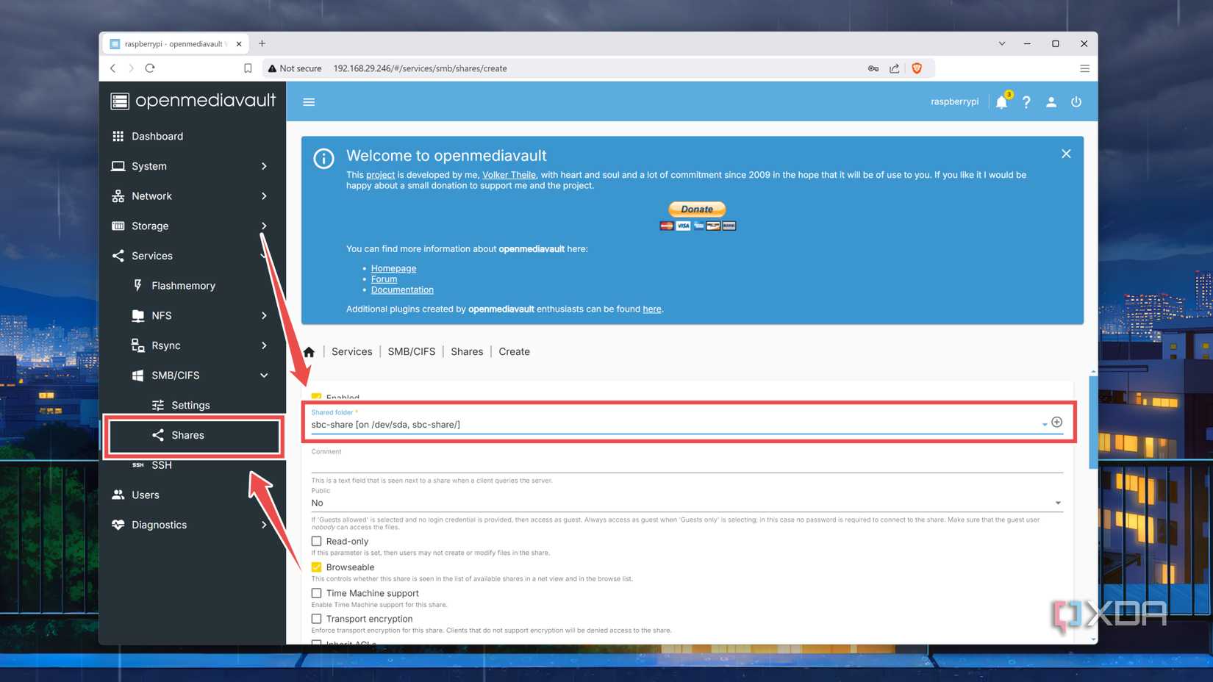Open the user account icon

click(x=1051, y=102)
